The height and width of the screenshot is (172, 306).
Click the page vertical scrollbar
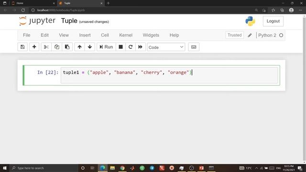pyautogui.click(x=304, y=89)
